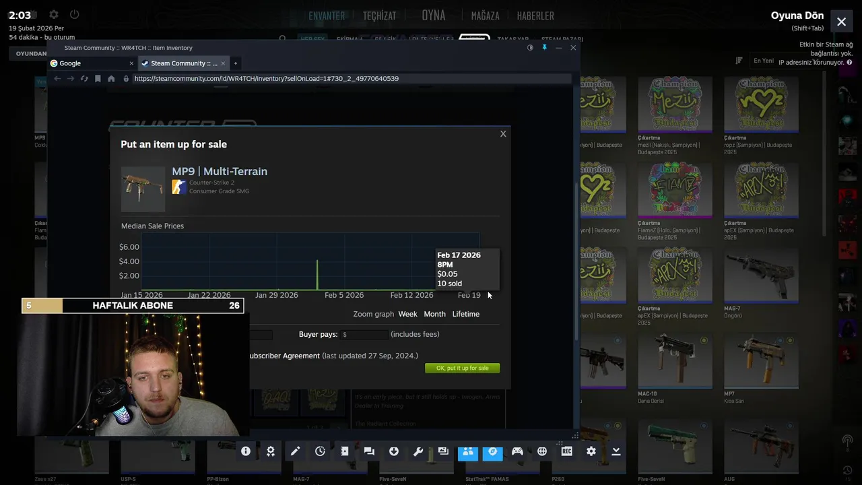The width and height of the screenshot is (862, 485).
Task: Open game settings gear near the clock
Action: click(x=54, y=14)
